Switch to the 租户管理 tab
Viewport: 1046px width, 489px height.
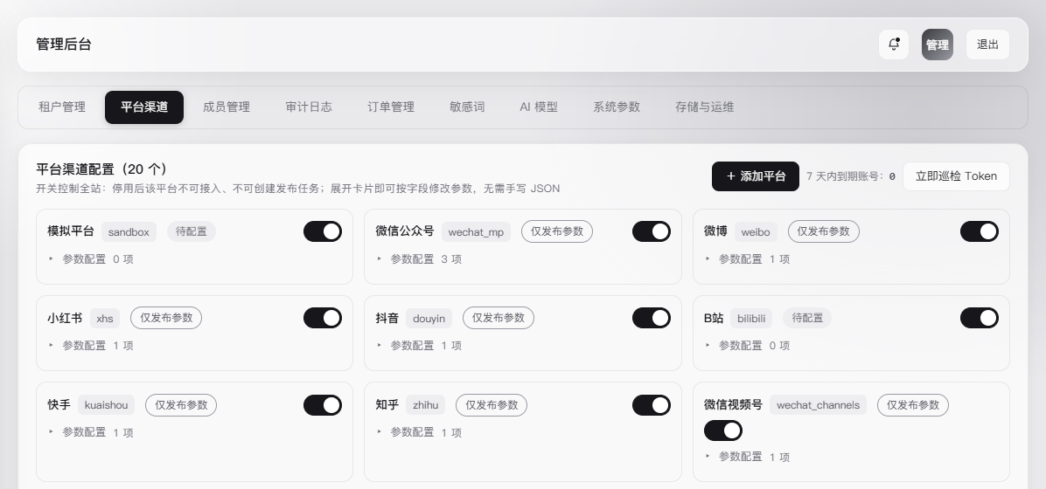click(x=62, y=107)
